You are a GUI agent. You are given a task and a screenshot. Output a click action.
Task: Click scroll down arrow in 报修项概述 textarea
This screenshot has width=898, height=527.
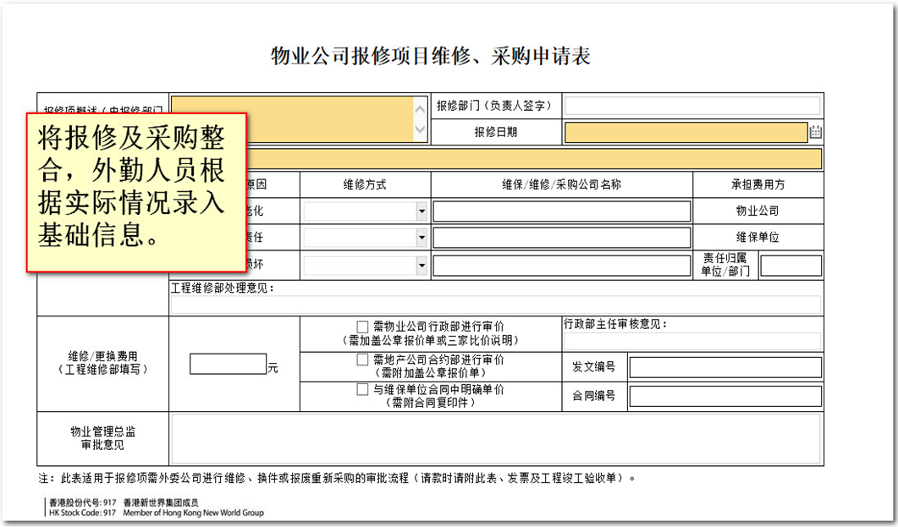pyautogui.click(x=420, y=130)
